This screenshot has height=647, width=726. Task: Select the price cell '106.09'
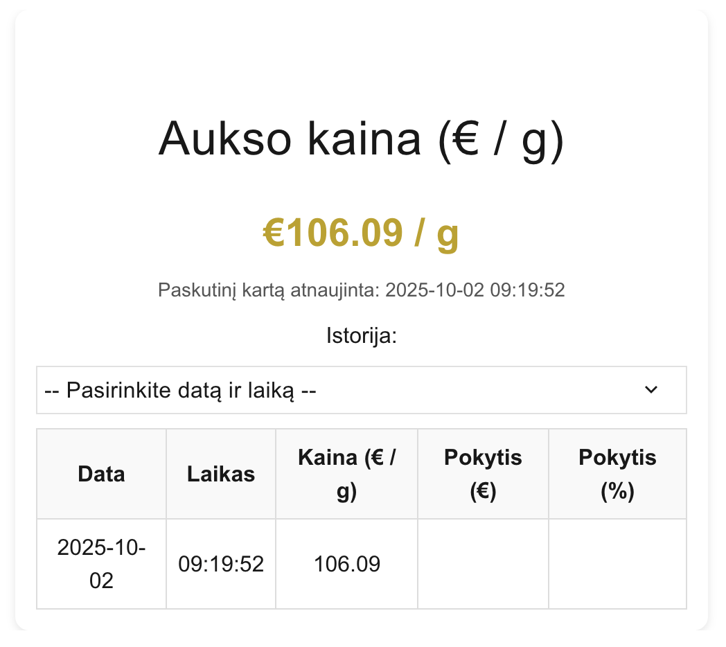[346, 563]
